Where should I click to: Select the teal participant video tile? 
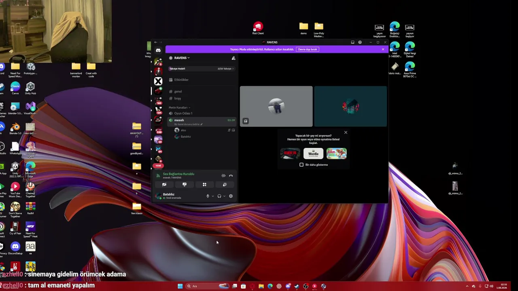point(350,106)
